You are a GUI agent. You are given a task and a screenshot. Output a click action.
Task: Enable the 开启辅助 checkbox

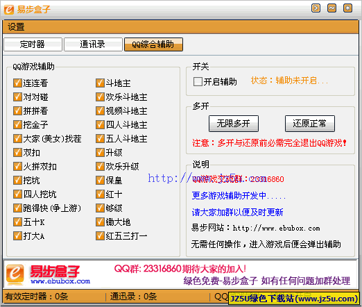point(198,81)
